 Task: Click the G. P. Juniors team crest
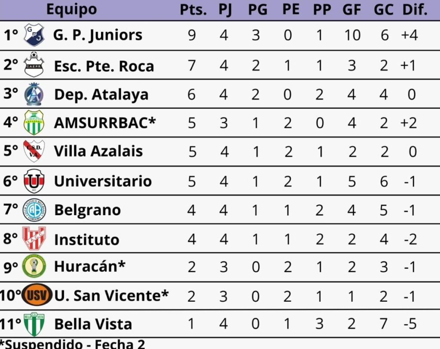coord(34,35)
